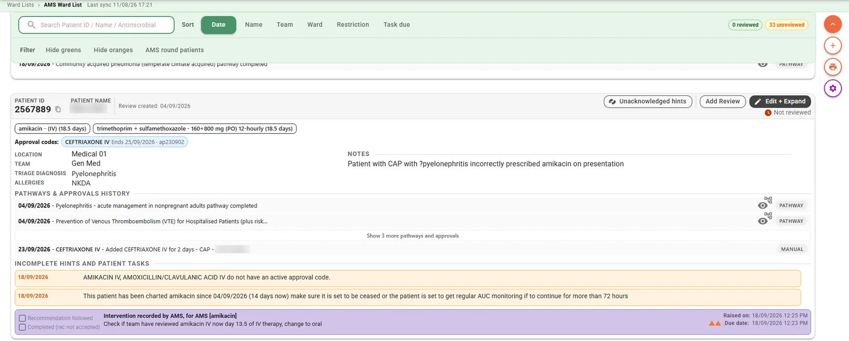The image size is (849, 341).
Task: Click the orange warning triangles beside due date
Action: click(x=715, y=323)
